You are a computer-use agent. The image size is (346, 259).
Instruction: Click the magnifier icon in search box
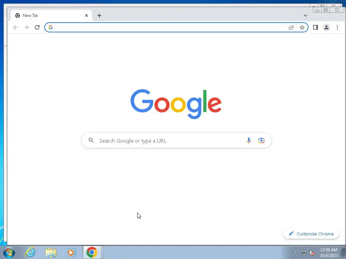coord(91,140)
